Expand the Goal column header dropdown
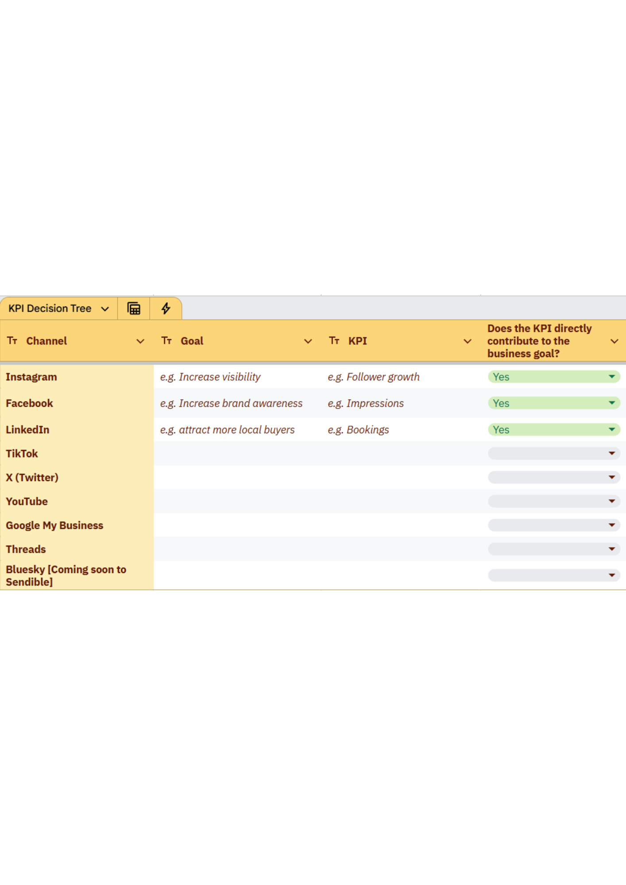626x885 pixels. click(308, 341)
